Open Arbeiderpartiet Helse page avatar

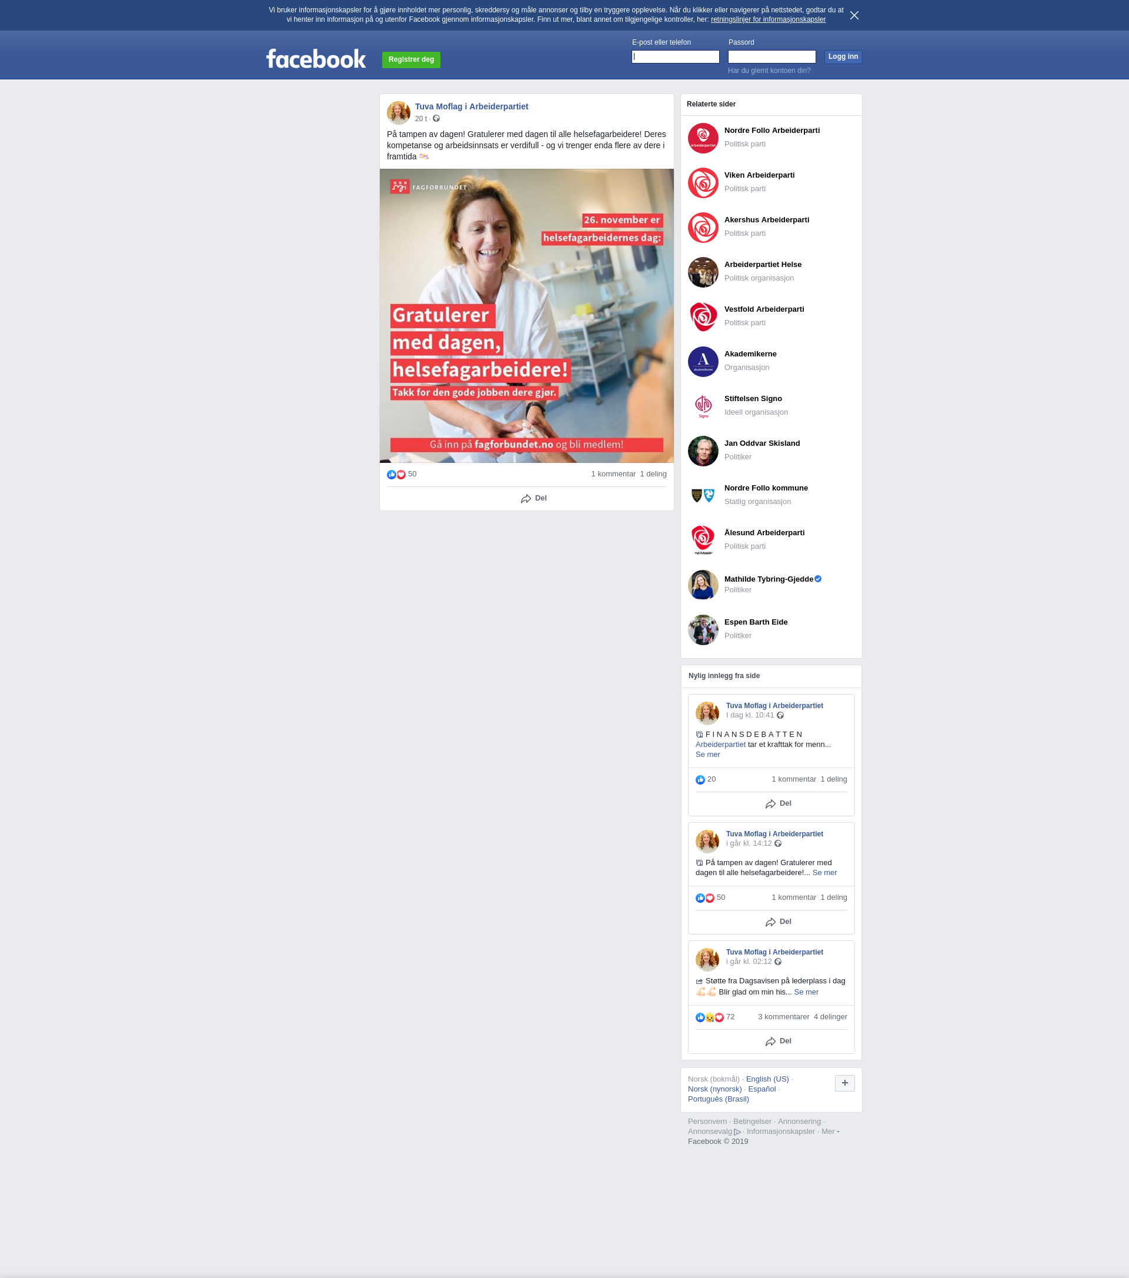pos(703,272)
